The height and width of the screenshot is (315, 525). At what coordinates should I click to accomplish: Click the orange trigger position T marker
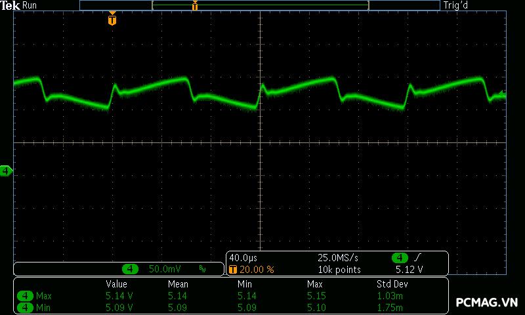pos(112,20)
